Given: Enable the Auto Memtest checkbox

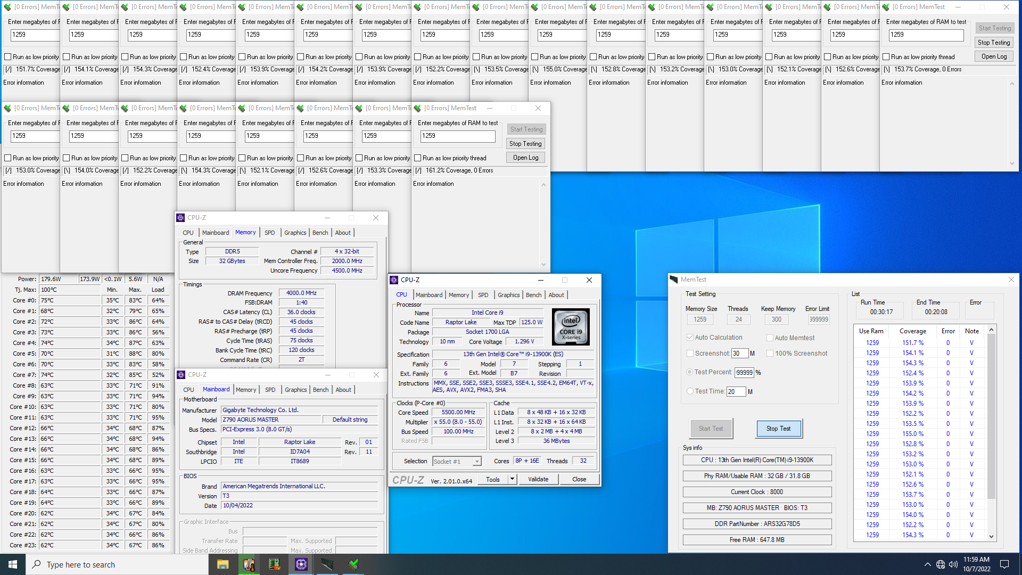Looking at the screenshot, I should 770,338.
